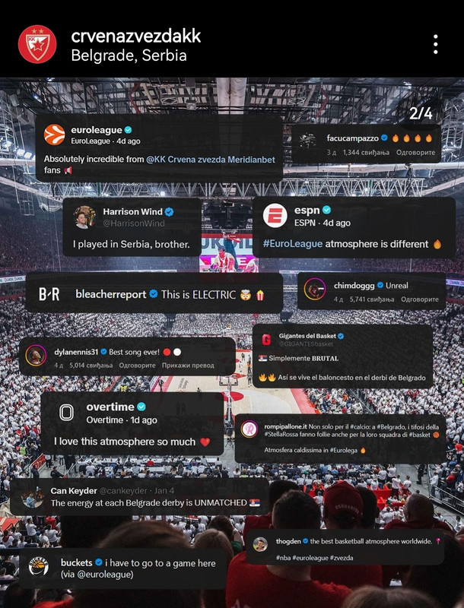Click the buckets account avatar
The width and height of the screenshot is (464, 608).
tap(38, 567)
